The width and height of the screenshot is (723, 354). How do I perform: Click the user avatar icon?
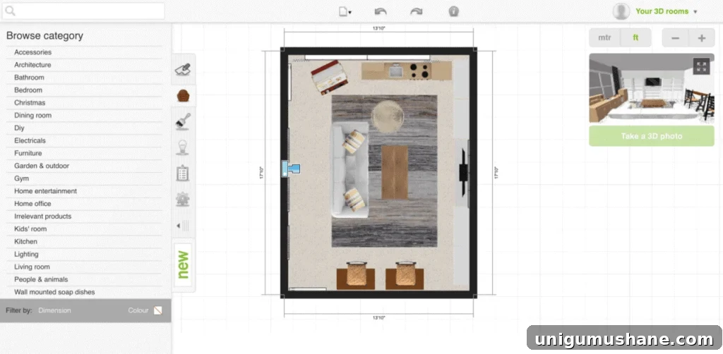coord(621,11)
